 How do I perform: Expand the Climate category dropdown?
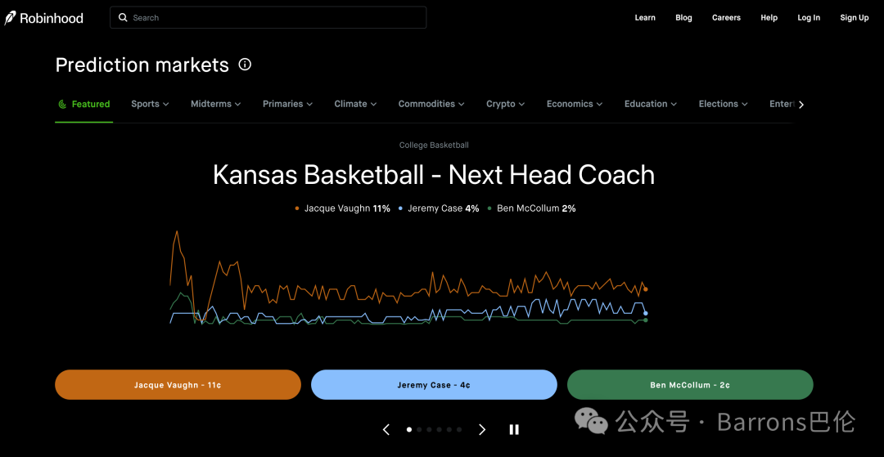355,104
